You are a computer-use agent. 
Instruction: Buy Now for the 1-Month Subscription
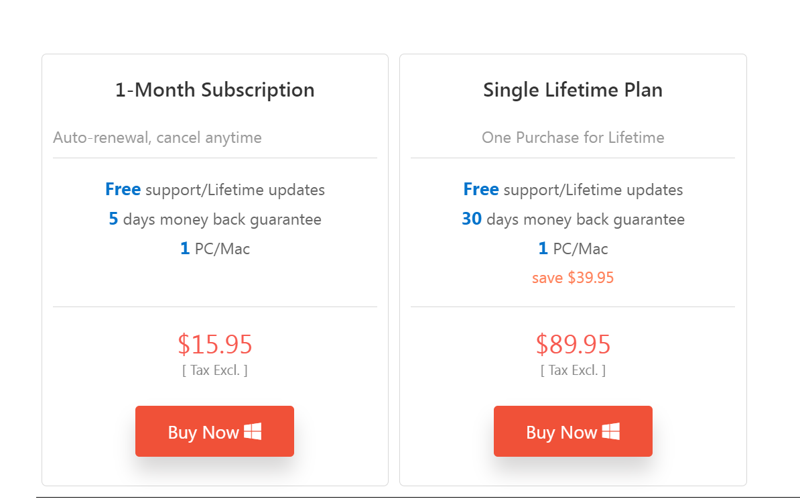point(214,431)
